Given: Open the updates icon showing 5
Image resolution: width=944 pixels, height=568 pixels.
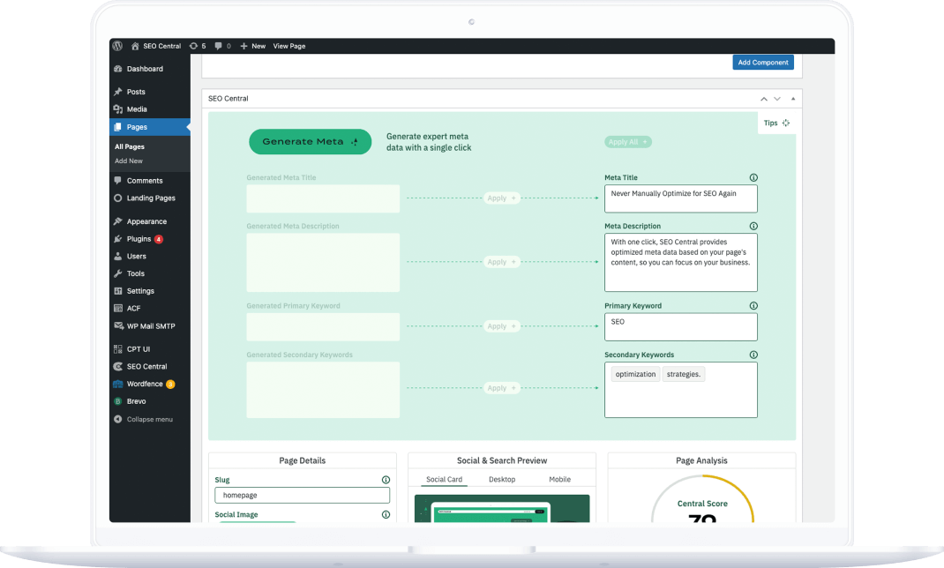Looking at the screenshot, I should pos(193,46).
